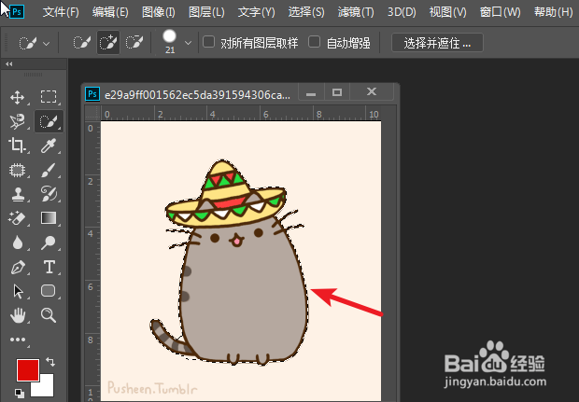Open the 视图(V) menu
This screenshot has width=579, height=402.
click(x=447, y=12)
